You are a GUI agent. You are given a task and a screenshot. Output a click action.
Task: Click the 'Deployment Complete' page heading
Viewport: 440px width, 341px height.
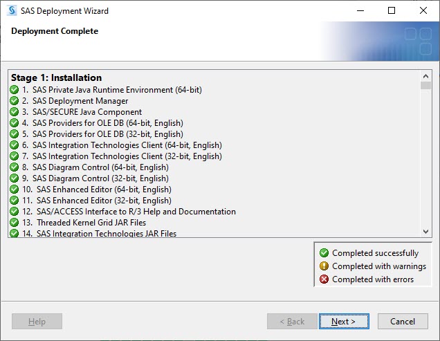click(x=55, y=31)
